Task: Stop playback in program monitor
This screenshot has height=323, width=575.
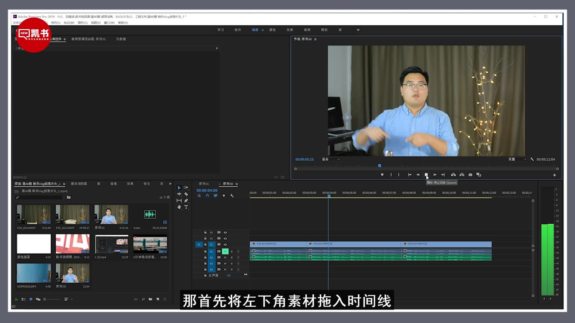Action: tap(426, 175)
